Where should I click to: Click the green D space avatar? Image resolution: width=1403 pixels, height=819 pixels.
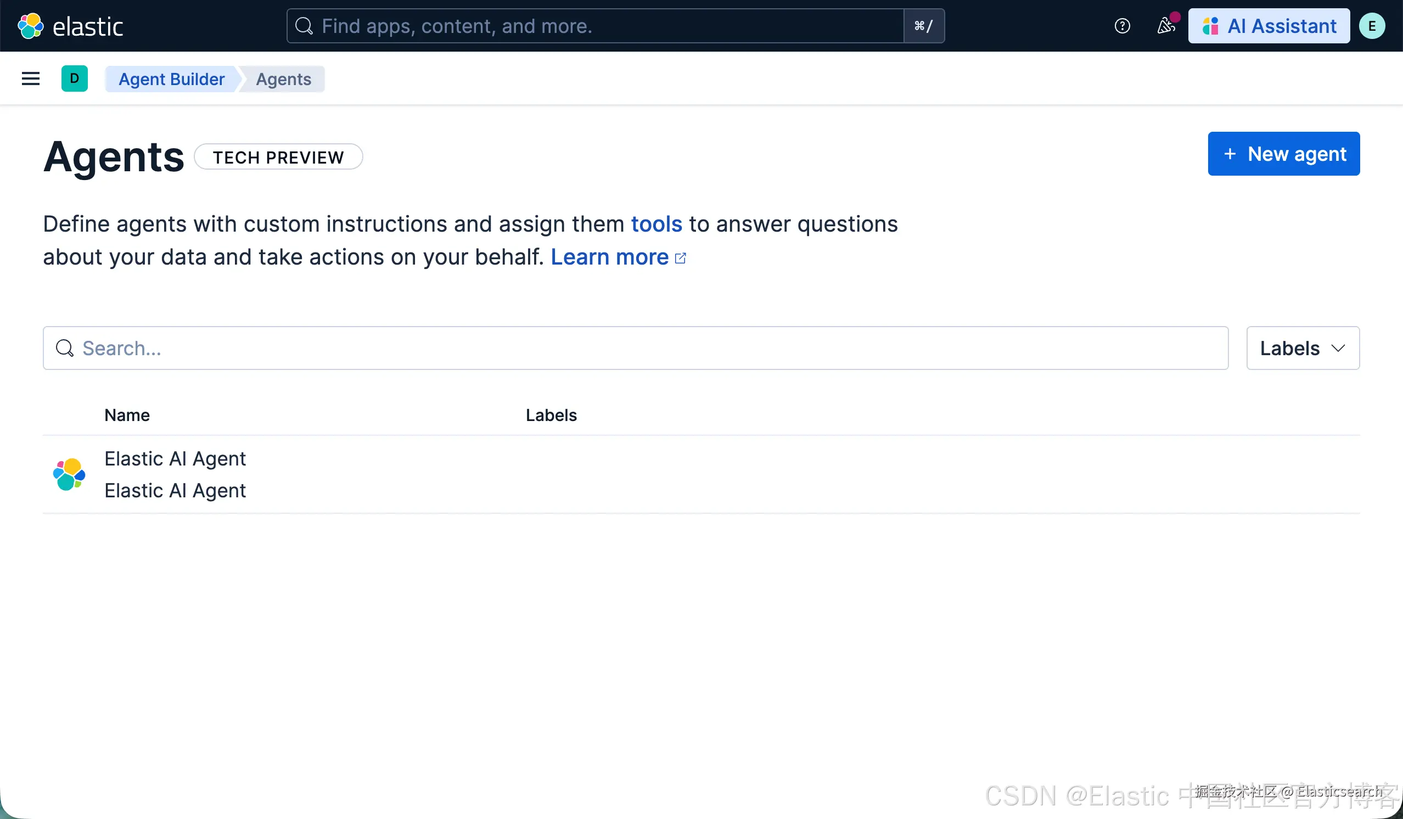click(x=74, y=78)
